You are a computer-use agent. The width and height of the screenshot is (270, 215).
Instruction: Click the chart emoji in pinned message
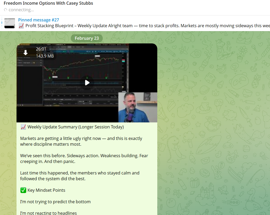(x=21, y=26)
